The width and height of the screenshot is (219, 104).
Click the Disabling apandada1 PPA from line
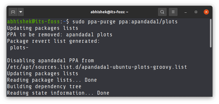click(x=50, y=61)
